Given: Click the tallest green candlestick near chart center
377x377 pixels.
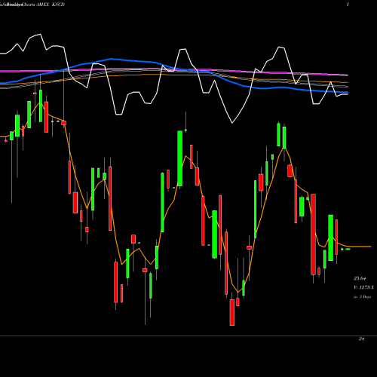Looking at the screenshot, I should [x=180, y=158].
